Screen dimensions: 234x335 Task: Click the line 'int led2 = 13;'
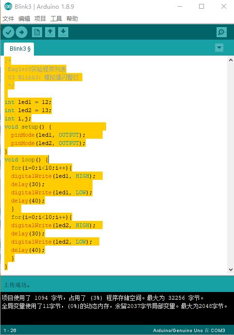[x=28, y=110]
